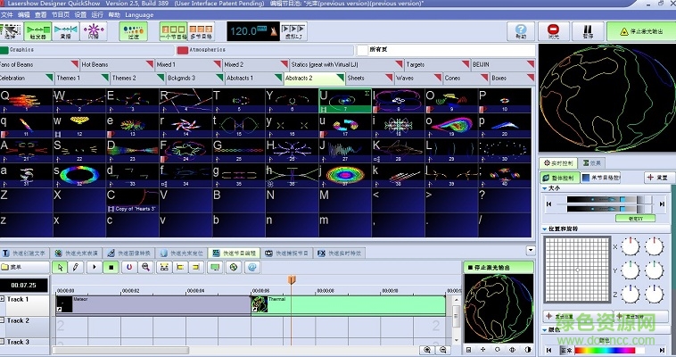Collapse the 位置和旋转 section

pyautogui.click(x=545, y=229)
